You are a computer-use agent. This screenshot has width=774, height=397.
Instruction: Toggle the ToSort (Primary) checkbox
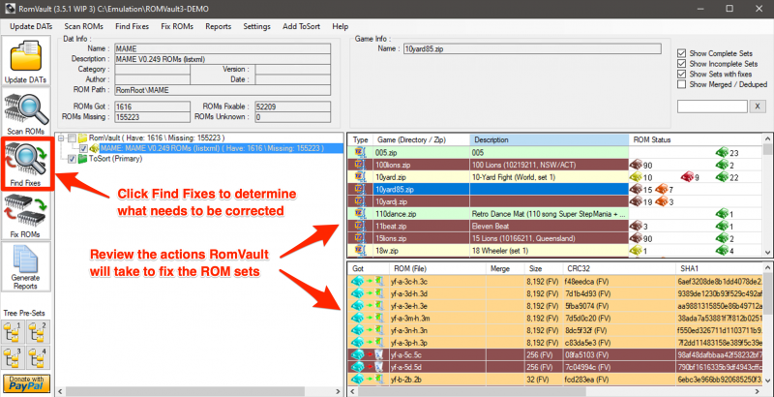coord(72,159)
